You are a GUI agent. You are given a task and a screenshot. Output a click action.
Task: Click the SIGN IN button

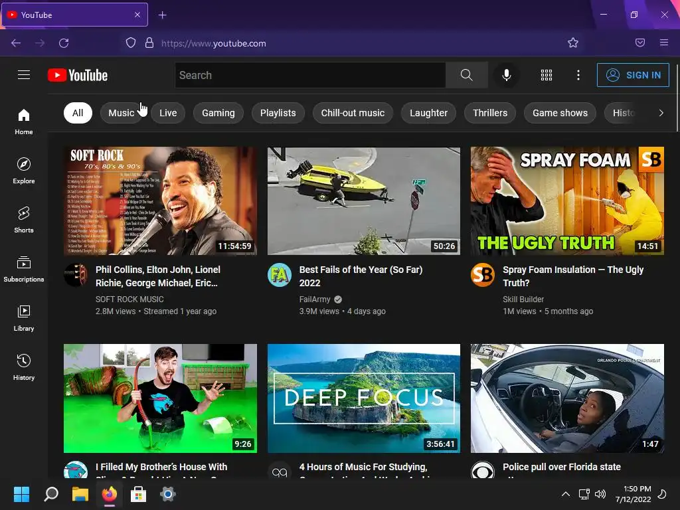point(633,75)
